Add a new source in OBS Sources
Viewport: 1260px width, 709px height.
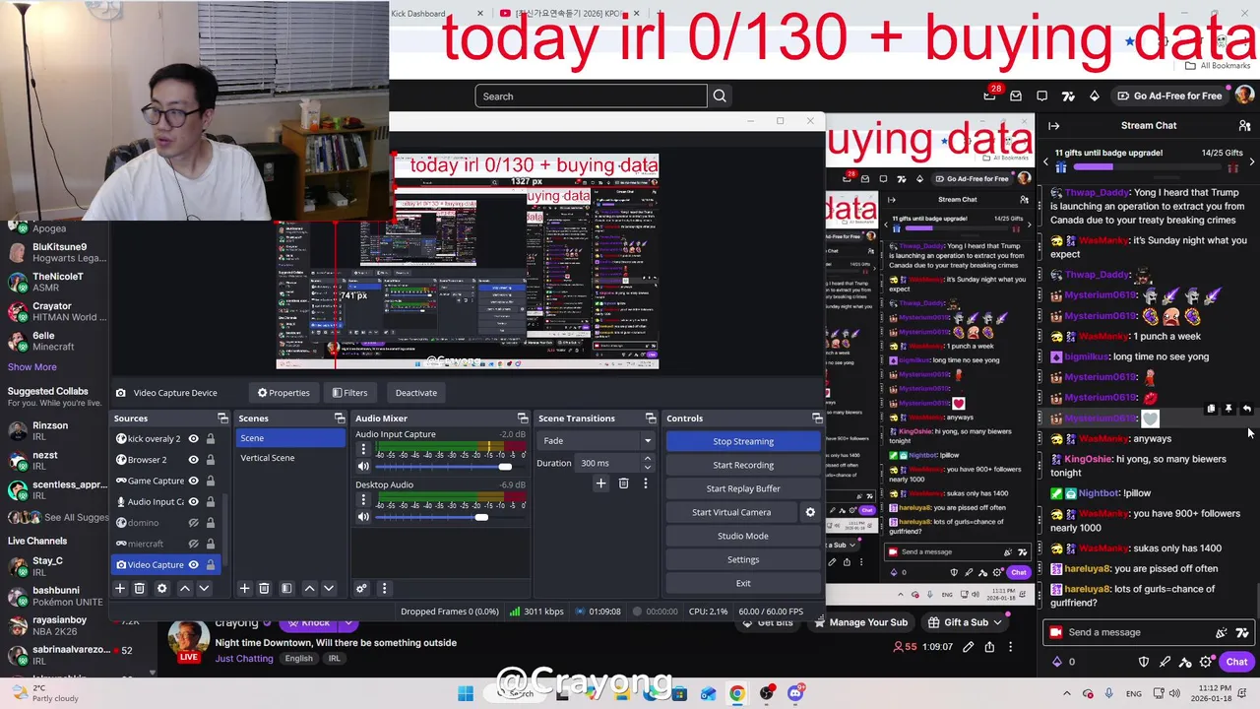(120, 588)
